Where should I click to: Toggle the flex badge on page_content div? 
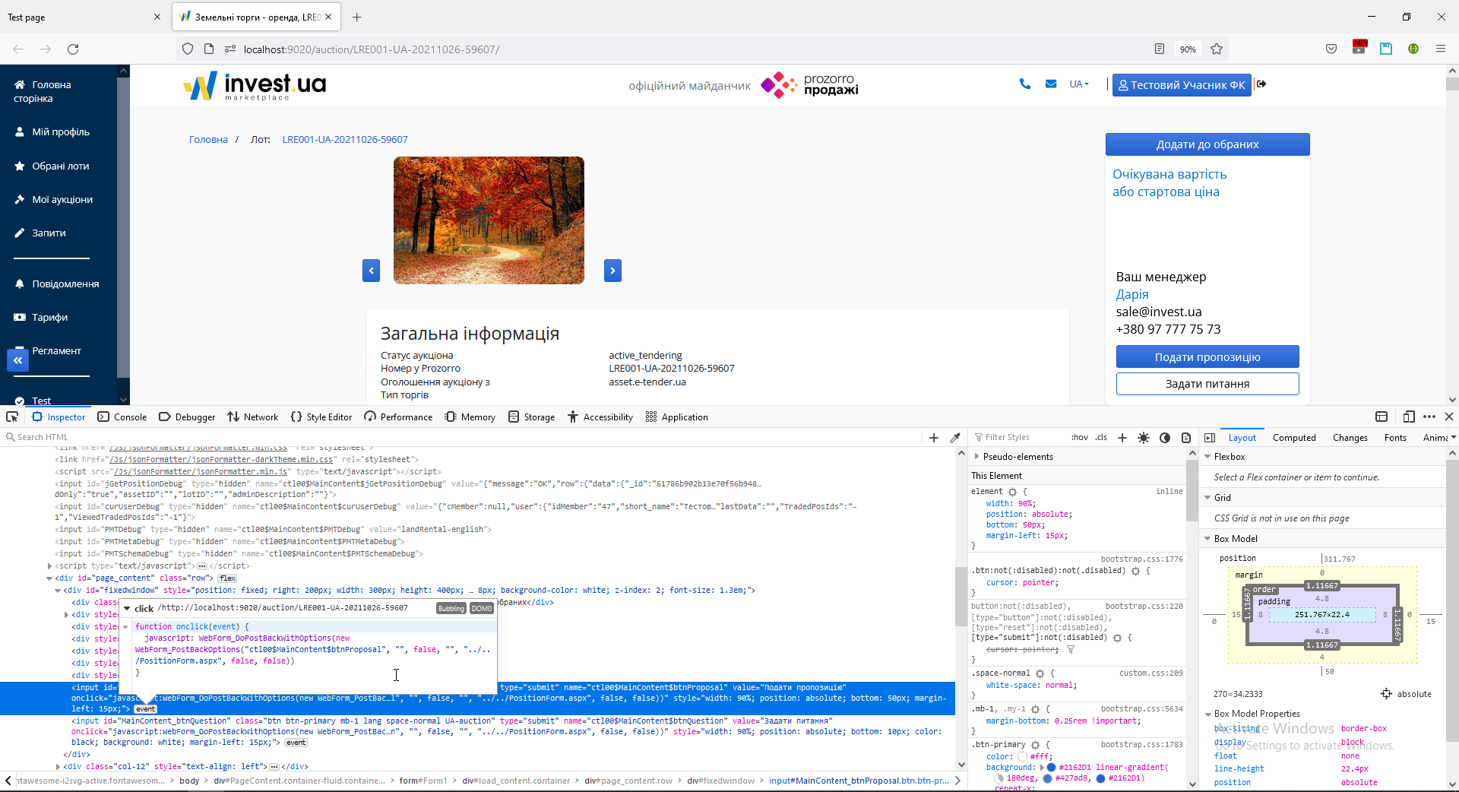(227, 578)
